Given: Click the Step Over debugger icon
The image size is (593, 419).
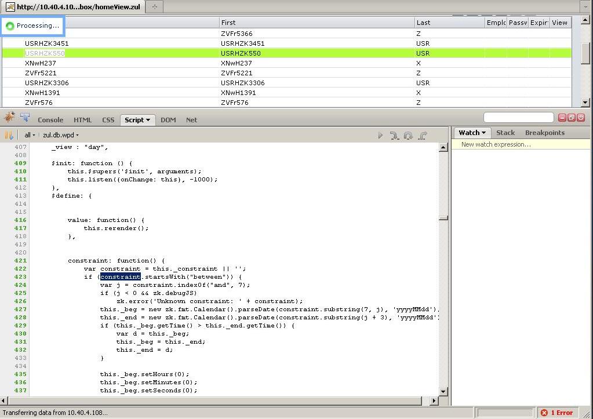Looking at the screenshot, I should [408, 136].
